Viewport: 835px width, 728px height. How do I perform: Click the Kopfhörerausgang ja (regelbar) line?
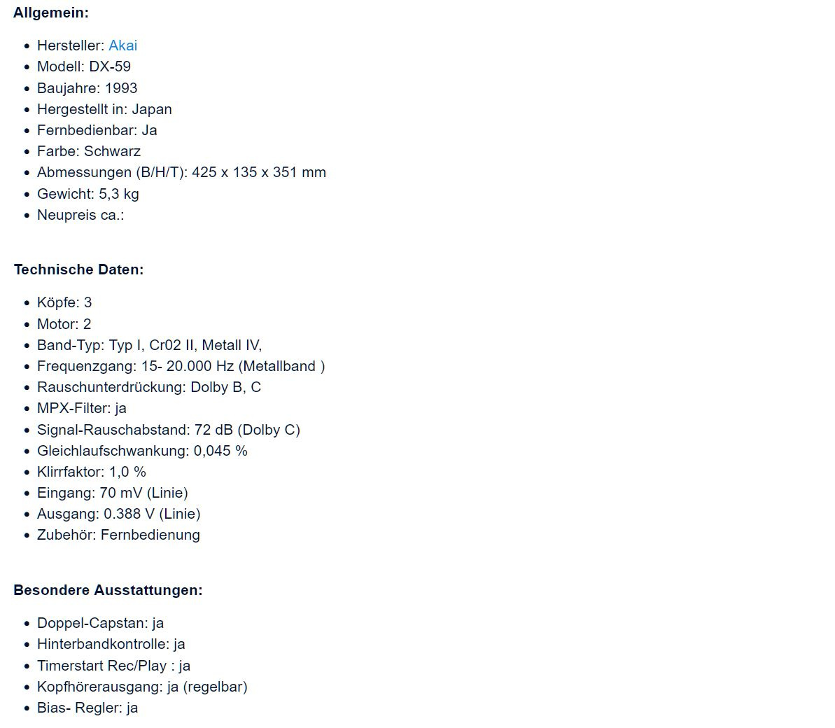(x=142, y=687)
